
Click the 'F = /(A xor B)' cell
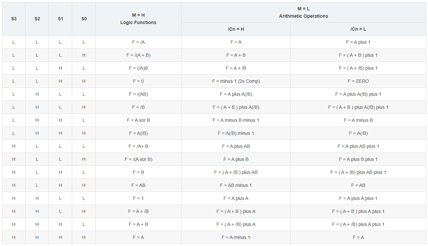[x=138, y=159]
